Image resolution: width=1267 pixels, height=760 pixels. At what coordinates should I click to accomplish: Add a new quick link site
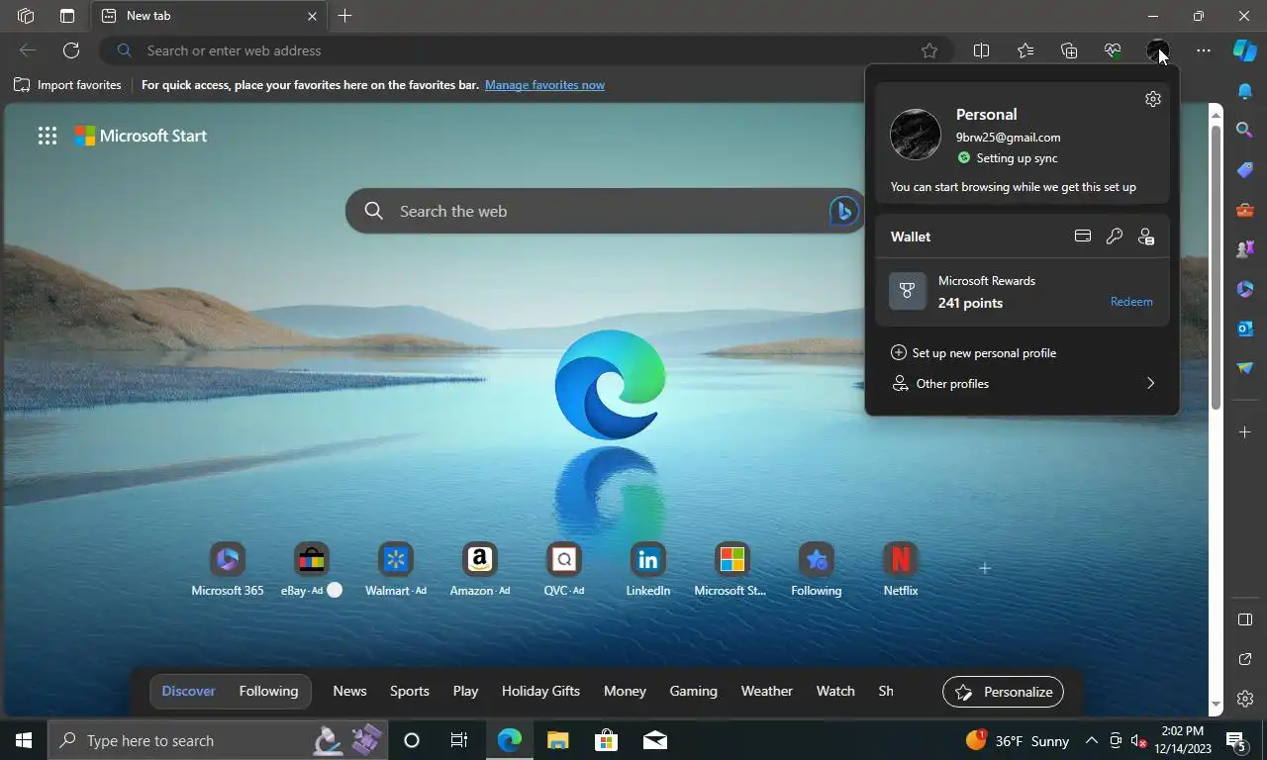(x=984, y=568)
